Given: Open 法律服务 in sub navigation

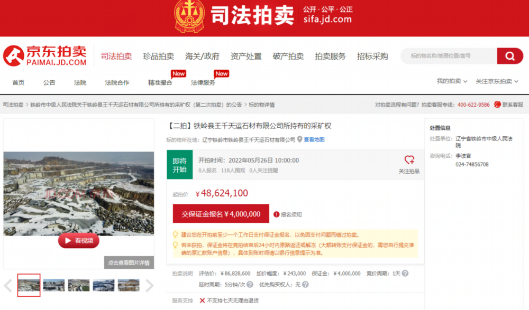Looking at the screenshot, I should pyautogui.click(x=203, y=82).
